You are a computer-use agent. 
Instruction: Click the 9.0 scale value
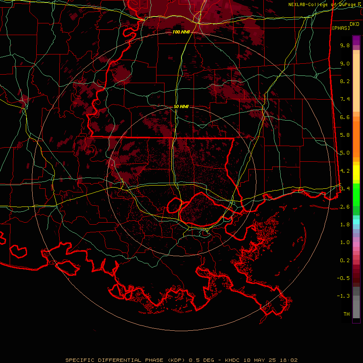[345, 63]
